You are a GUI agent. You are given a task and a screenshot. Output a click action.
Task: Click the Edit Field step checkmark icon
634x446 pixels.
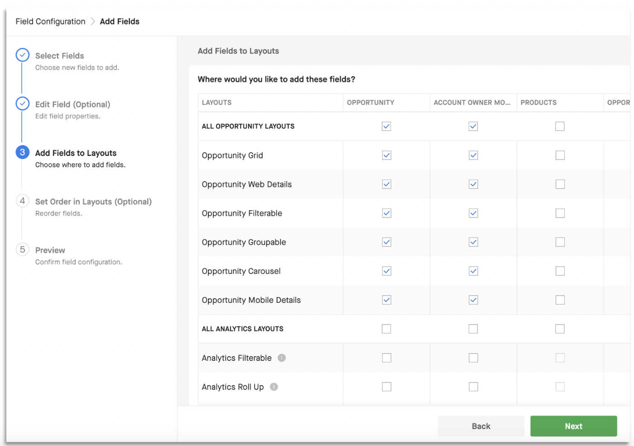coord(23,103)
